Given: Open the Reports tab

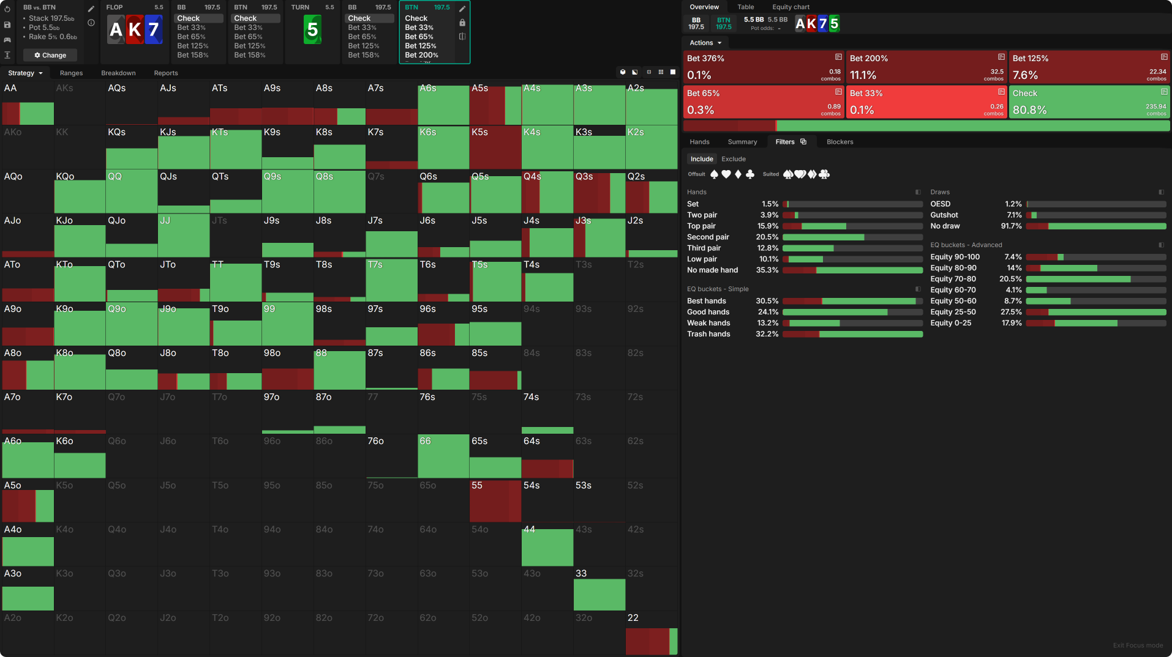Looking at the screenshot, I should point(166,73).
